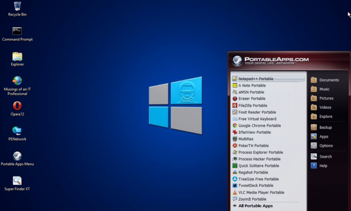Select the Eraser Portable text entry
The height and width of the screenshot is (211, 351).
click(x=252, y=99)
